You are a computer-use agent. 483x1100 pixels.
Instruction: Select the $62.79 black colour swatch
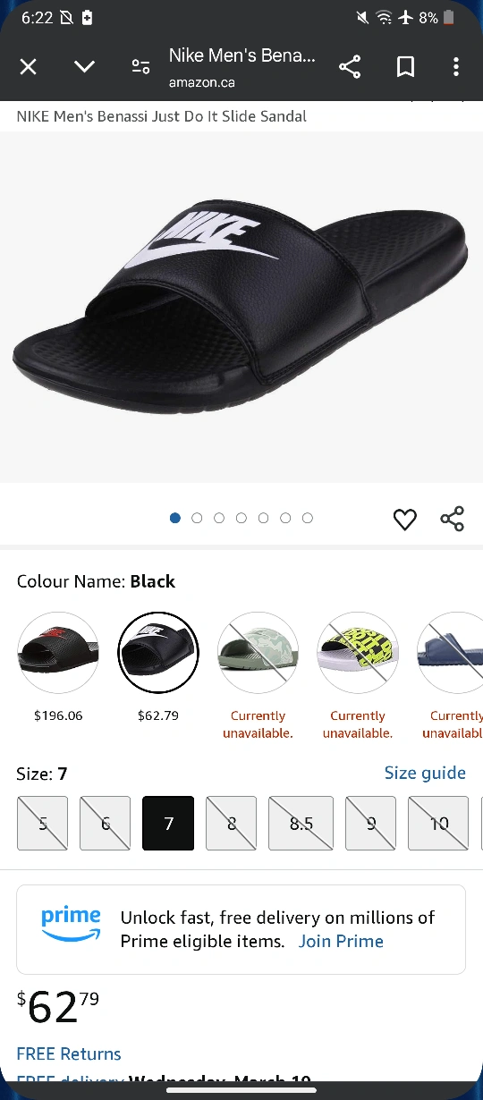click(158, 653)
